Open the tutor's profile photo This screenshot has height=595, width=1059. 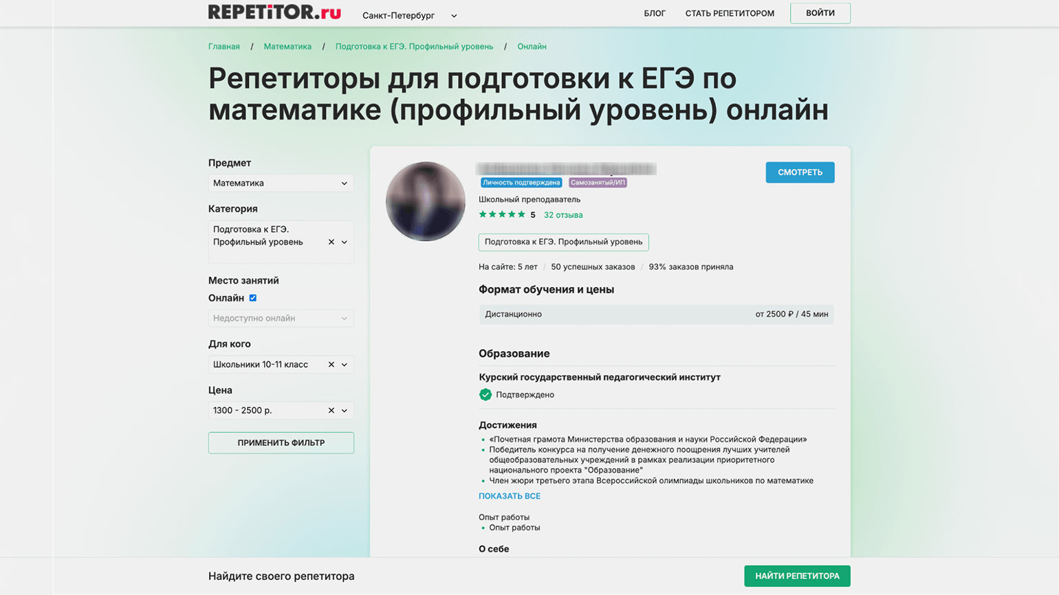(426, 201)
